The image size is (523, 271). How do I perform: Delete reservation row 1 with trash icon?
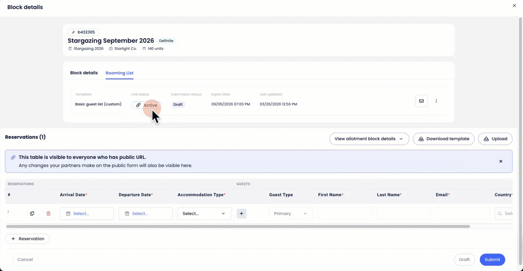tap(48, 214)
